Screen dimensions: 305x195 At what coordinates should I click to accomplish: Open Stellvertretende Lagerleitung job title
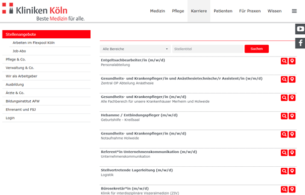(137, 170)
